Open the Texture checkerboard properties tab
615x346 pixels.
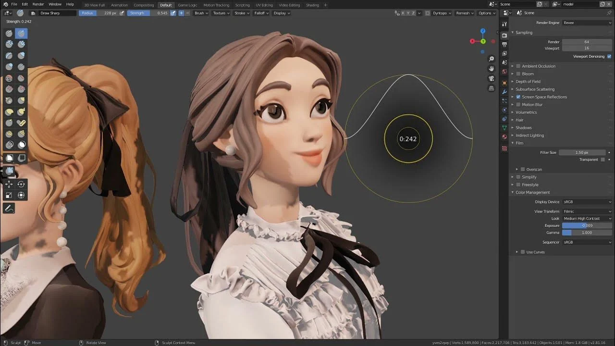tap(504, 148)
